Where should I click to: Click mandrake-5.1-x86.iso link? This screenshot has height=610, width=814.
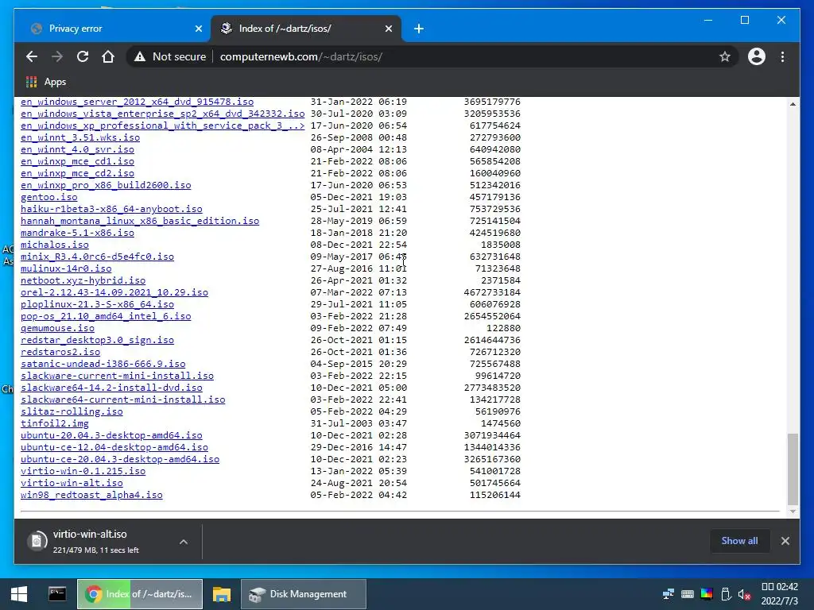click(x=77, y=233)
